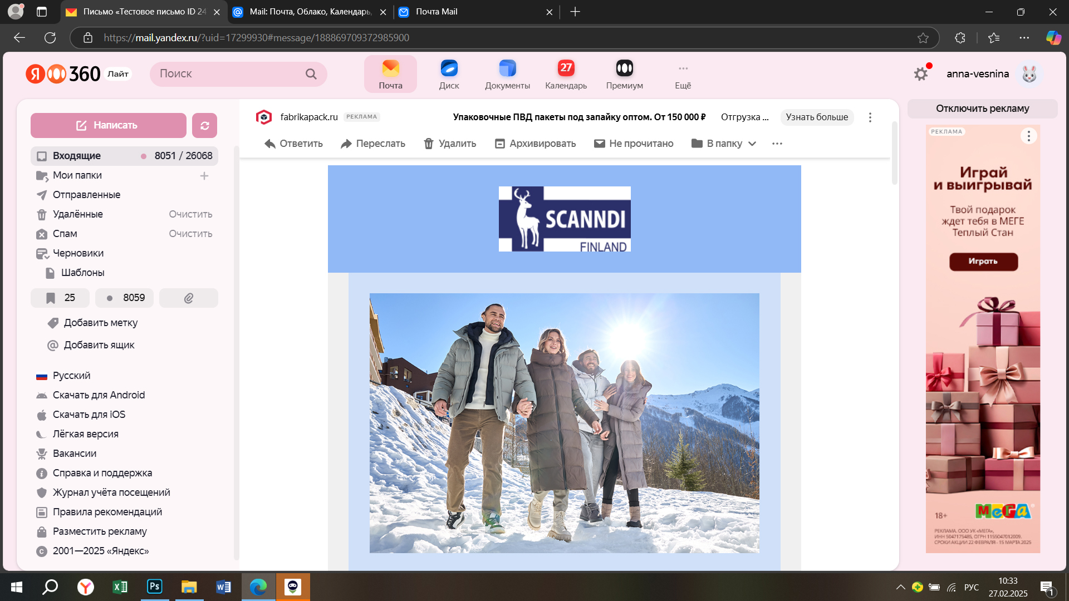Open the Отправленные folder

[86, 195]
